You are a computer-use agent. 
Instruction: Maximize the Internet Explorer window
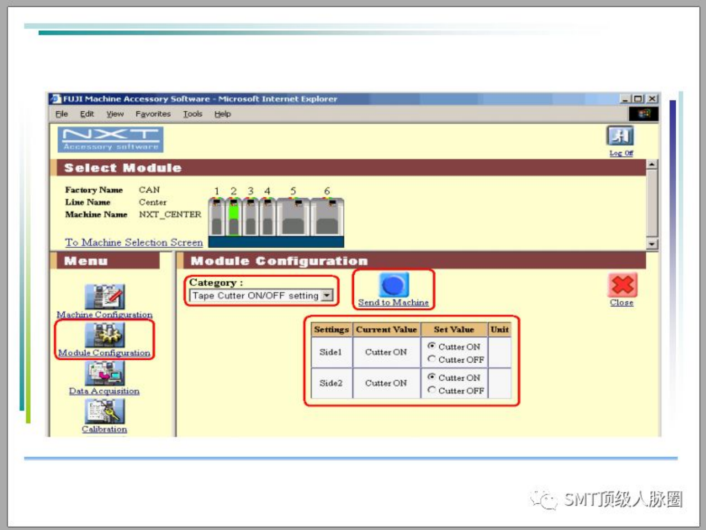coord(639,98)
